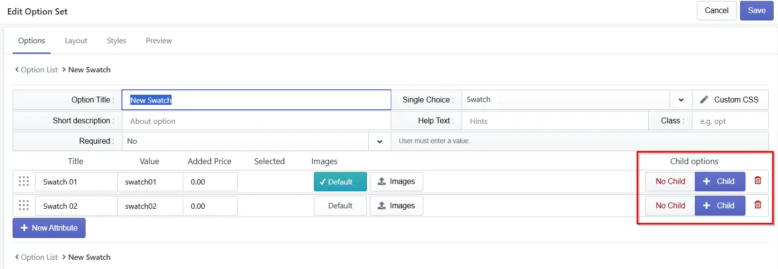The height and width of the screenshot is (269, 778).
Task: Set Swatch 02 as the Default selection
Action: coord(340,205)
